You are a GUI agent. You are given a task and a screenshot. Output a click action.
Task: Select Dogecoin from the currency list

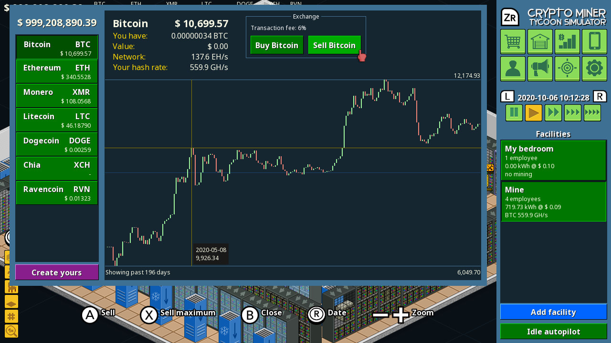click(56, 144)
